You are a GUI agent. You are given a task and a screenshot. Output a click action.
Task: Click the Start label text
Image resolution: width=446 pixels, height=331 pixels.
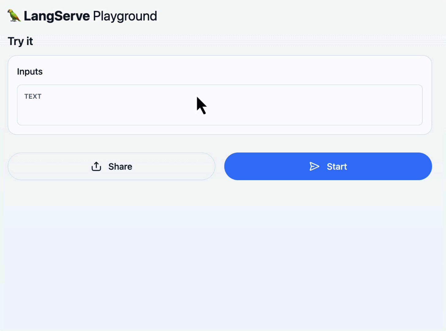tap(337, 166)
